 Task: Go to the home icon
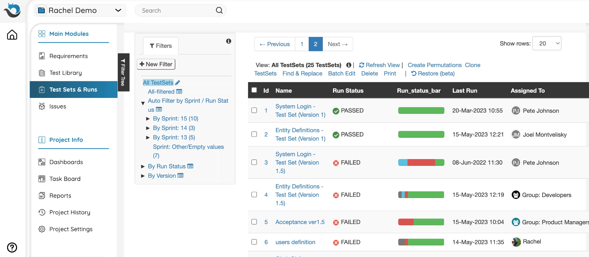[x=12, y=35]
